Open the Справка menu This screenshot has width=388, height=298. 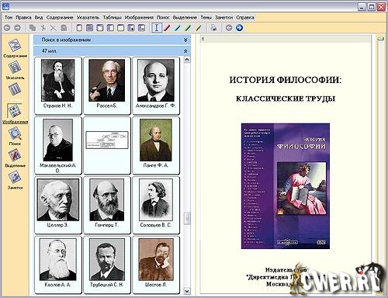245,17
